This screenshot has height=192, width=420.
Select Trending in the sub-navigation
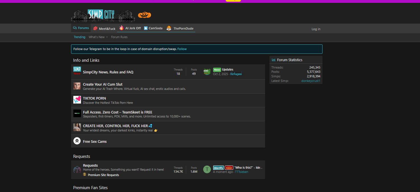80,37
